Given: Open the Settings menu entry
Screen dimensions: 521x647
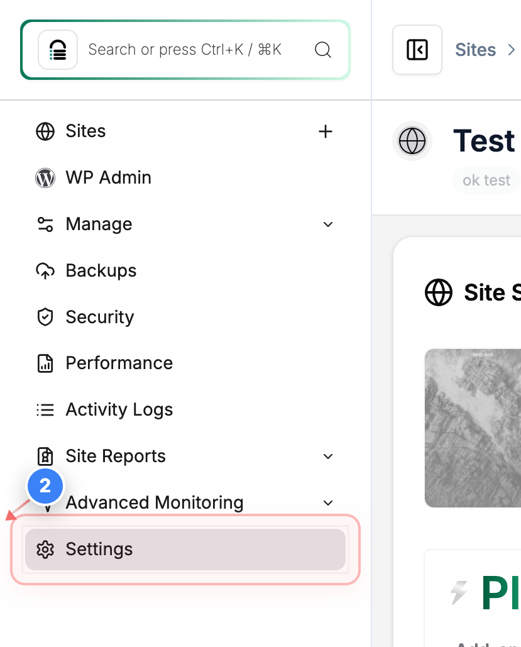Looking at the screenshot, I should click(99, 549).
